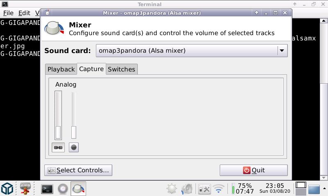Click the left Analog capture slider
The width and height of the screenshot is (328, 196).
[x=58, y=116]
